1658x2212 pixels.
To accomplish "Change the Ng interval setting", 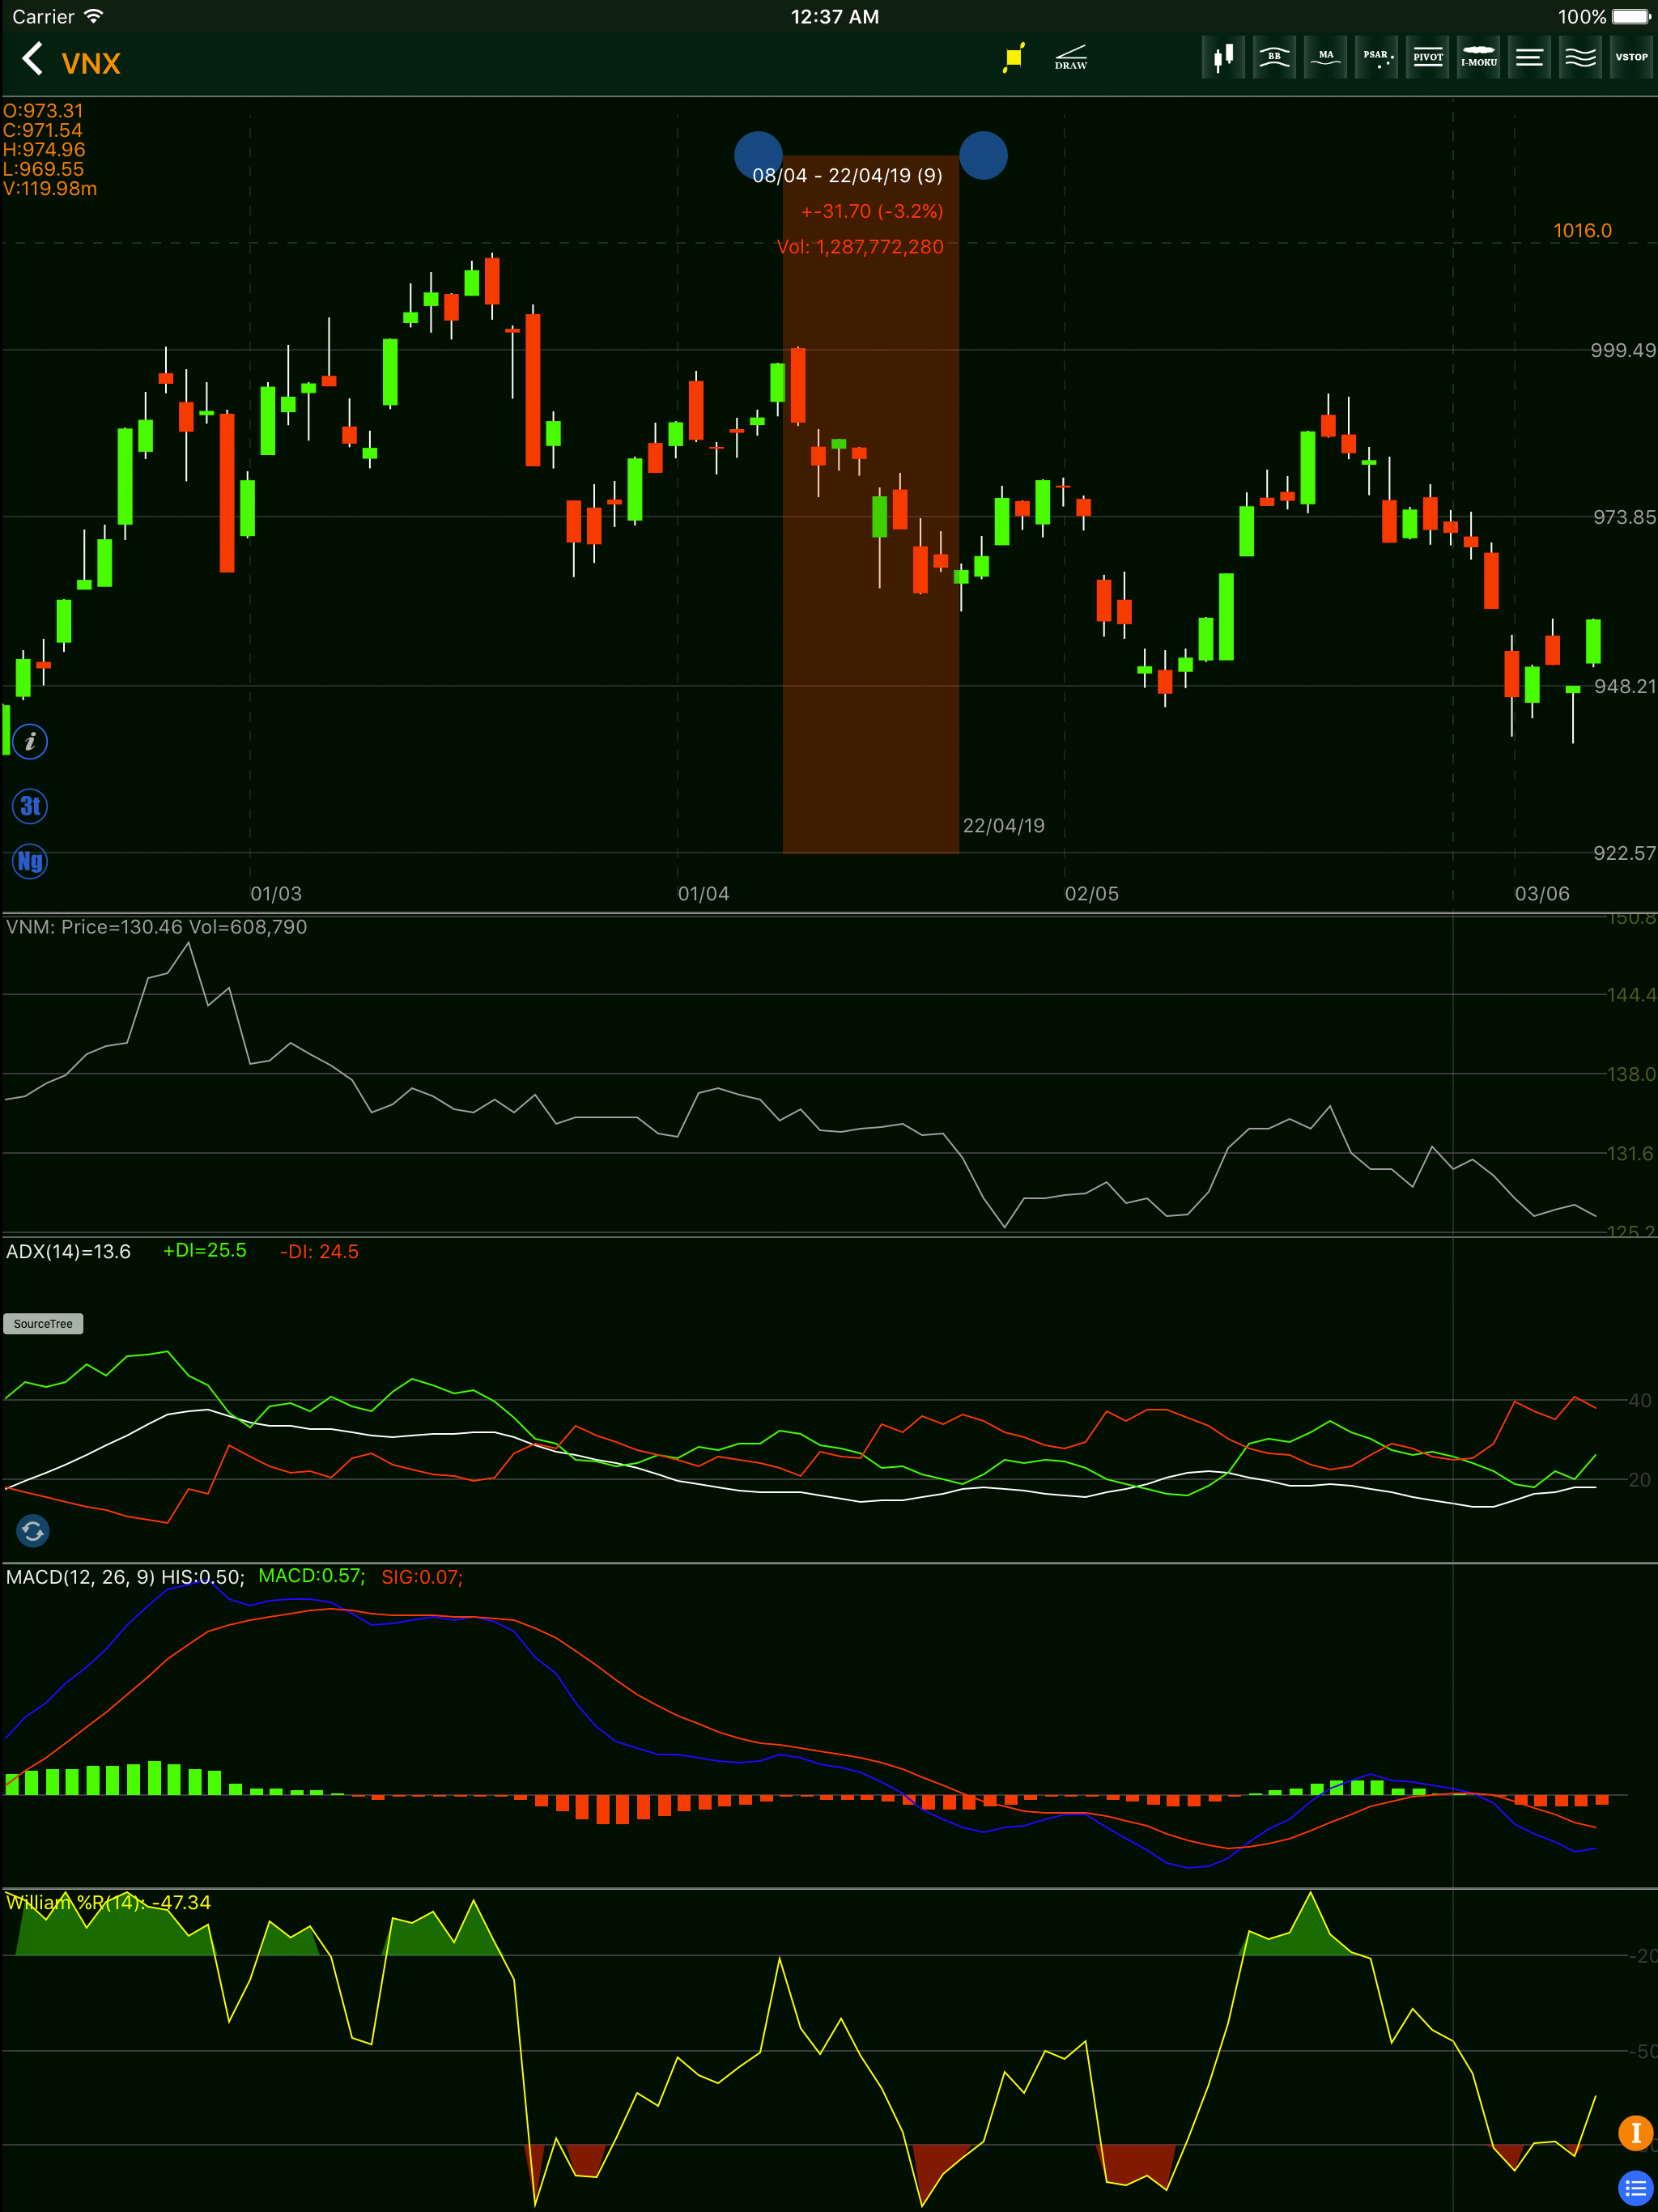I will pyautogui.click(x=30, y=861).
